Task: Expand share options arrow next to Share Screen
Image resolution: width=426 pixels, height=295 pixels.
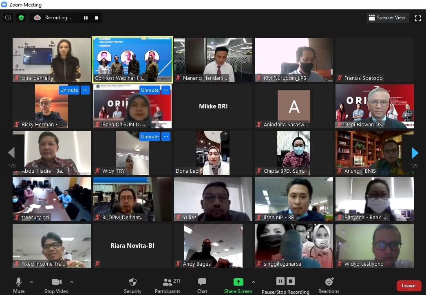Action: (x=253, y=282)
